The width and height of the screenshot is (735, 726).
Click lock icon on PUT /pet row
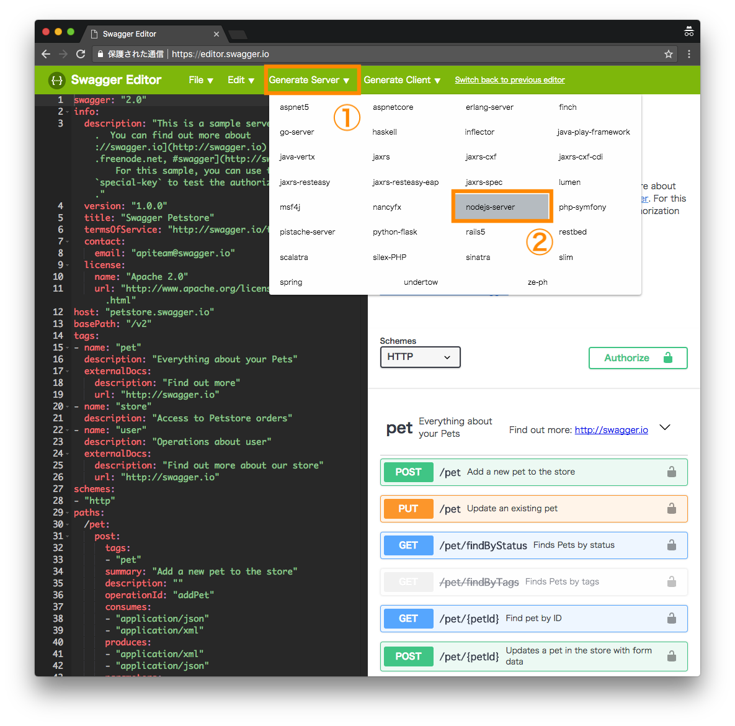tap(671, 509)
